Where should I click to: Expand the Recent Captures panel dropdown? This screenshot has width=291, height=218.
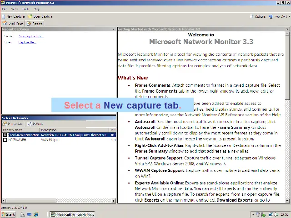(113, 29)
